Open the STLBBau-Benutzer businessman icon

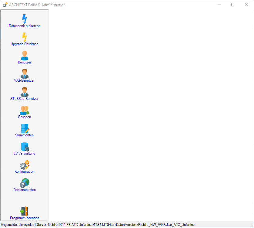[25, 92]
